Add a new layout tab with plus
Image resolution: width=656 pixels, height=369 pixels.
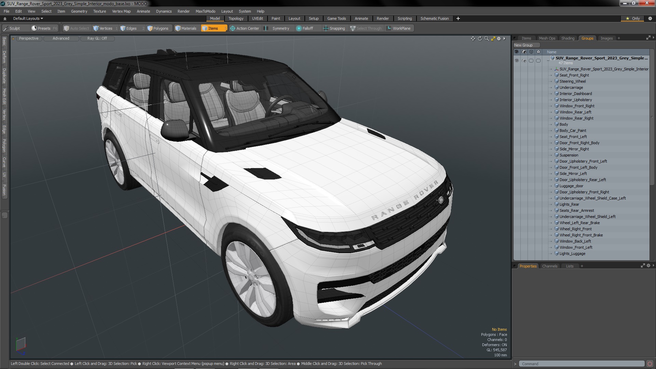click(x=458, y=18)
